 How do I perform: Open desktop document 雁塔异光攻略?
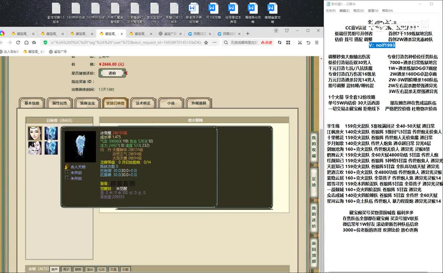tap(253, 13)
